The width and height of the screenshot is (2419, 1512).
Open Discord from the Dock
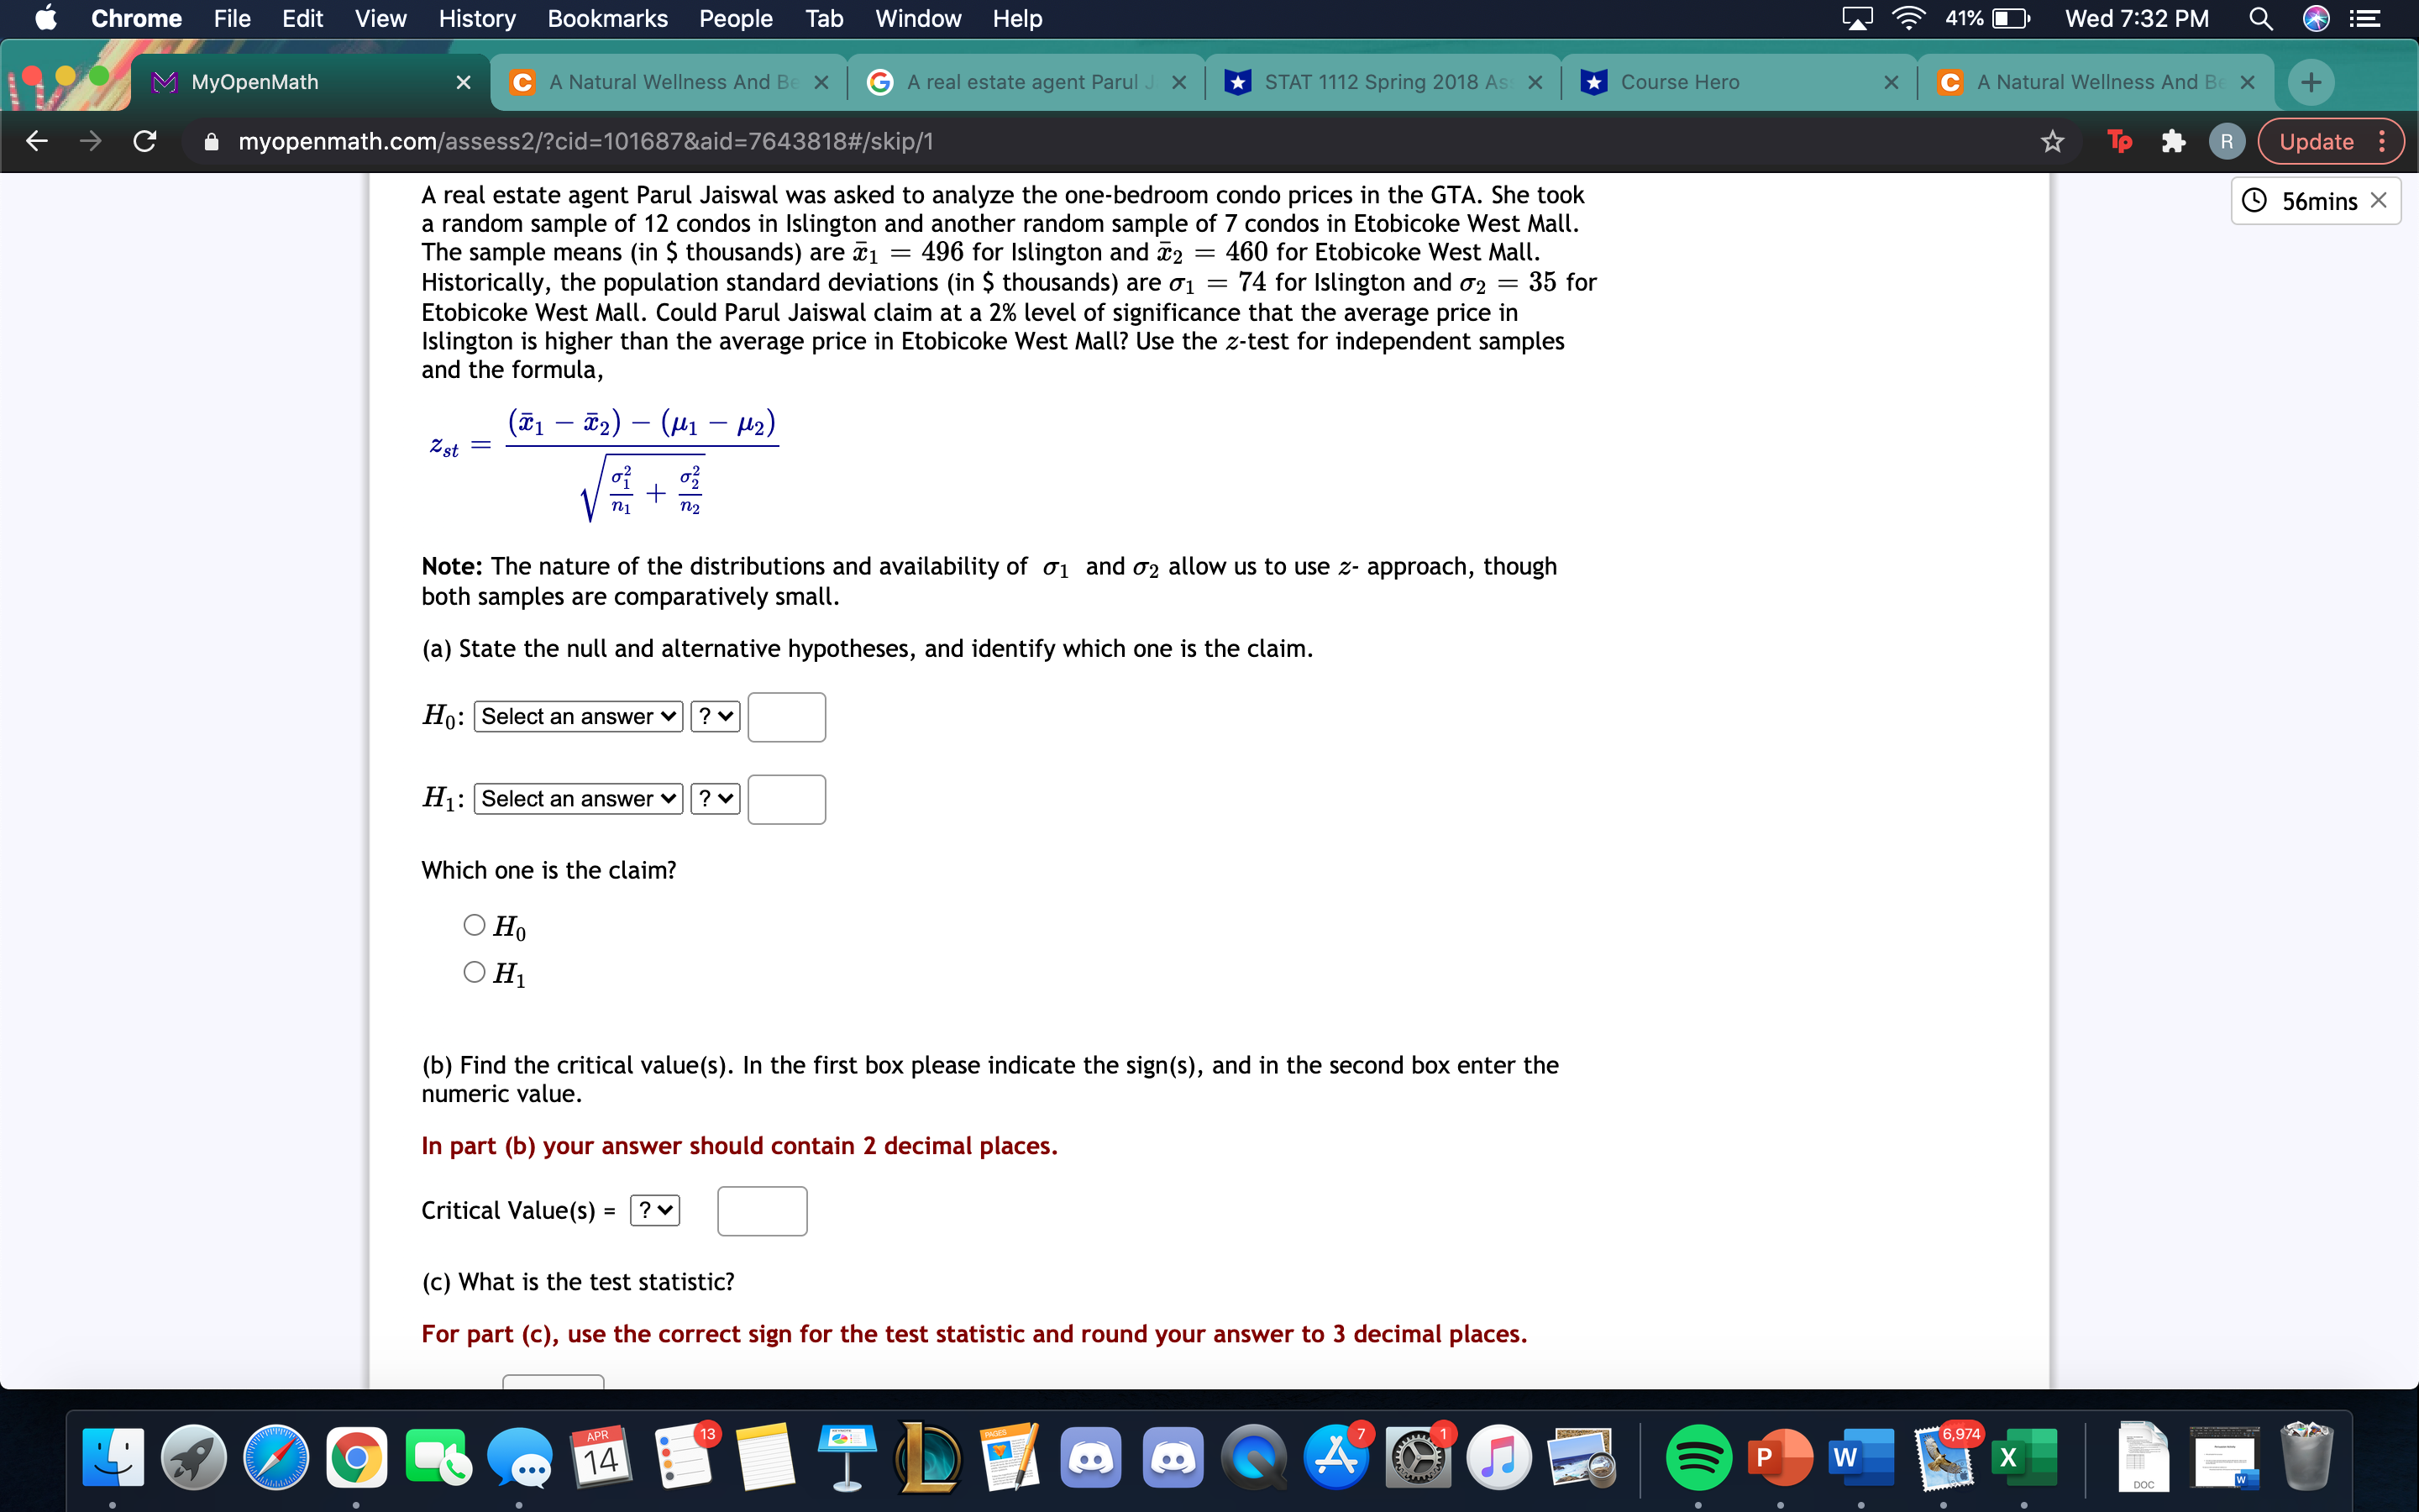(x=1092, y=1458)
